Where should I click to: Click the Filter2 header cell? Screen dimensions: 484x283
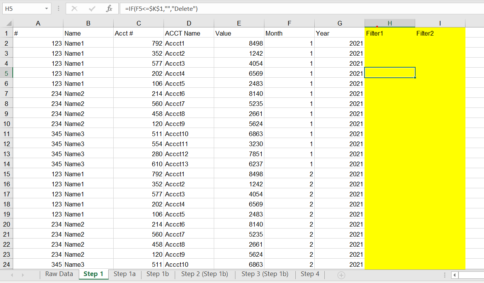click(x=440, y=33)
